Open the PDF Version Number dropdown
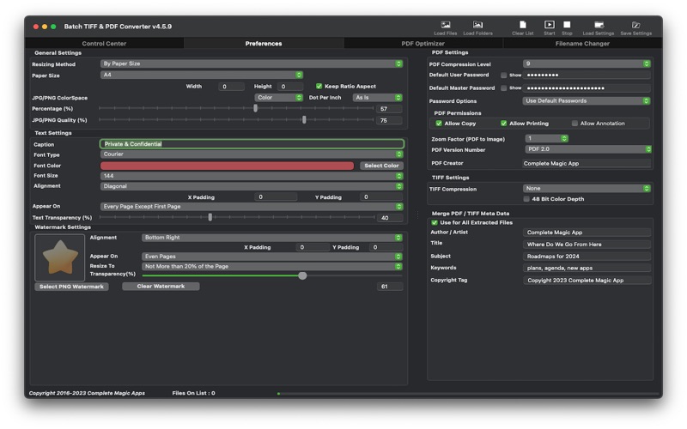 pyautogui.click(x=588, y=149)
